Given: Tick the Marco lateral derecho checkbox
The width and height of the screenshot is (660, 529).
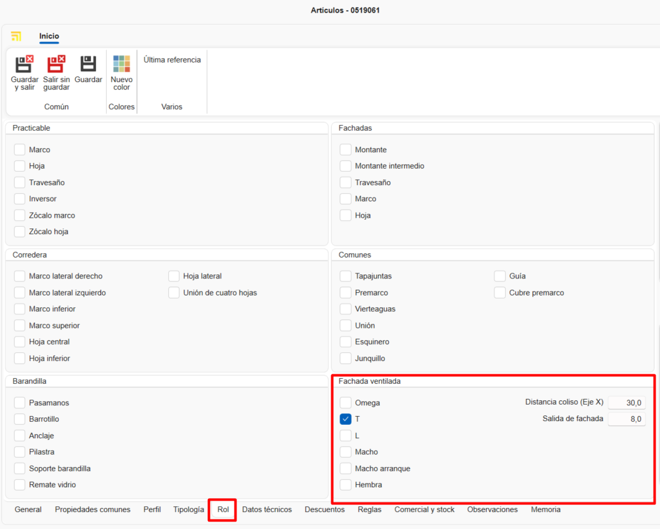Looking at the screenshot, I should click(x=20, y=276).
